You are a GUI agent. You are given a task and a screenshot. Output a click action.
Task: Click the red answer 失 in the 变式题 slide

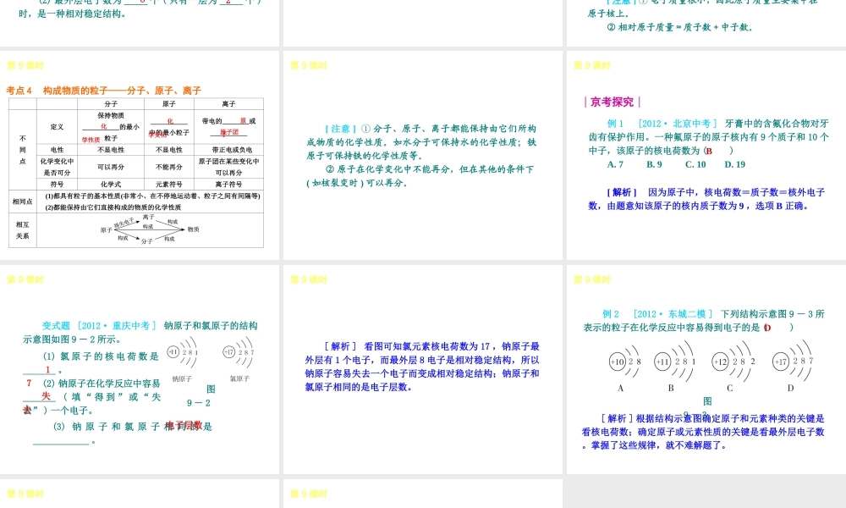click(46, 396)
